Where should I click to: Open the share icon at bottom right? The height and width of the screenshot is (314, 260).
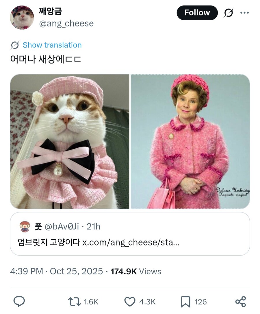tap(240, 302)
